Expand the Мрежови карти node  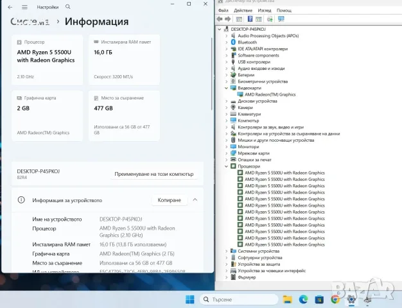[227, 153]
